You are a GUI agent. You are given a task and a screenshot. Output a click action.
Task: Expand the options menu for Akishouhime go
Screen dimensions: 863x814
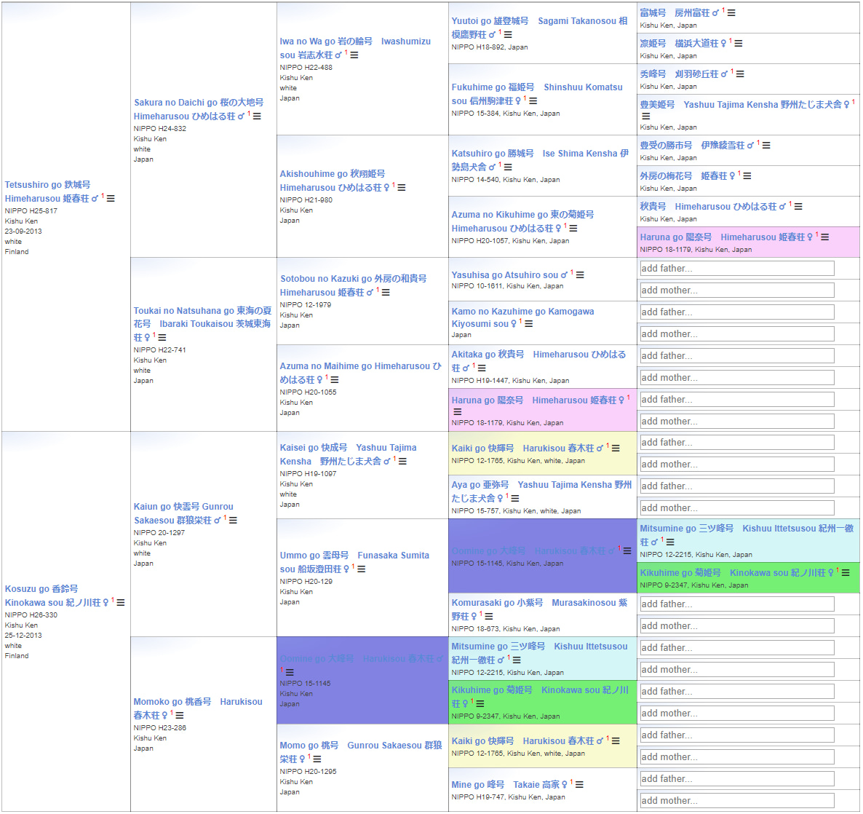coord(402,188)
